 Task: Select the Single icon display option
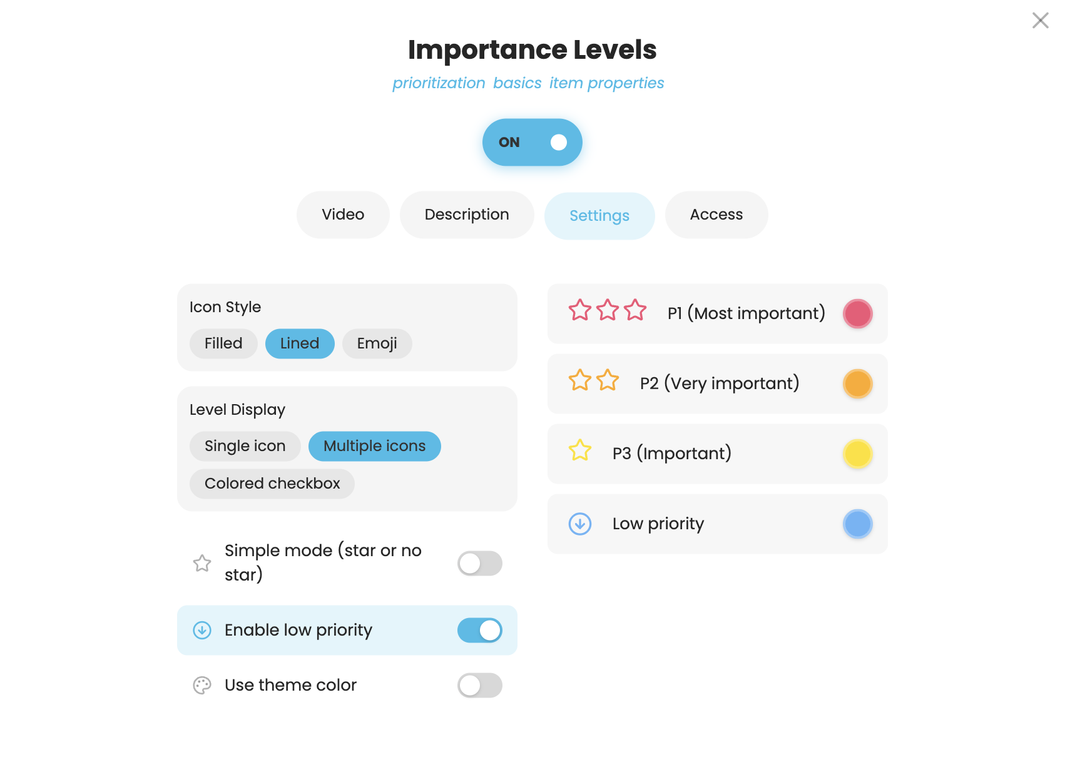(245, 445)
